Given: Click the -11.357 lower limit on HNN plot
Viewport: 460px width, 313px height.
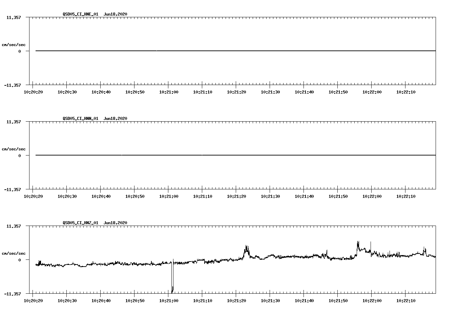Looking at the screenshot, I should coord(13,189).
